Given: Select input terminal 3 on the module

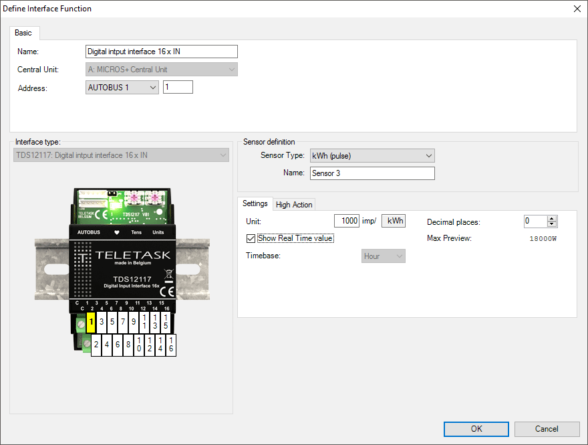Looking at the screenshot, I should 102,323.
